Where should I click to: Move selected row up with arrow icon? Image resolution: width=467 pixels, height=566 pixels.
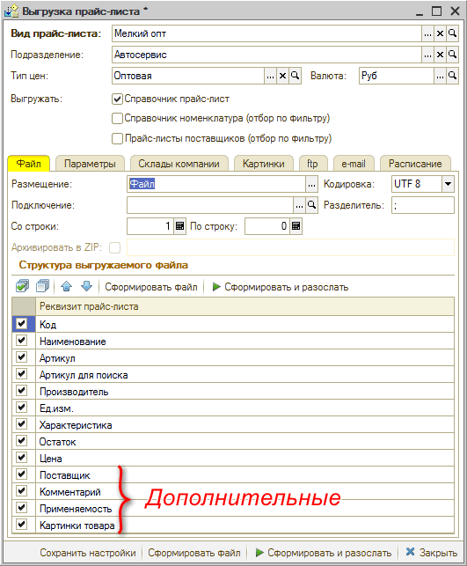(67, 287)
